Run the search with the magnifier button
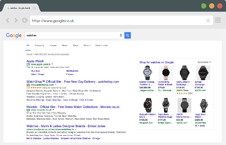The height and width of the screenshot is (145, 226). pos(128,35)
